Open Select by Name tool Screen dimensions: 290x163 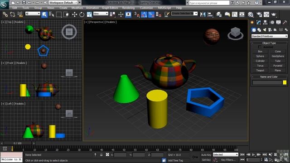52,14
